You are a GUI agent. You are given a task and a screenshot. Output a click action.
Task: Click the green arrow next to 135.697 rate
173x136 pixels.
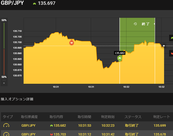point(35,4)
